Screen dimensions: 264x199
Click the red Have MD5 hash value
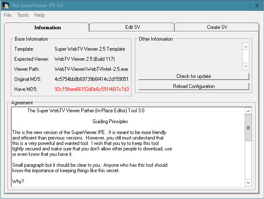point(92,89)
